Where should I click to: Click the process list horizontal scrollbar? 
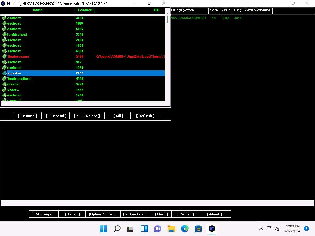[x=26, y=104]
